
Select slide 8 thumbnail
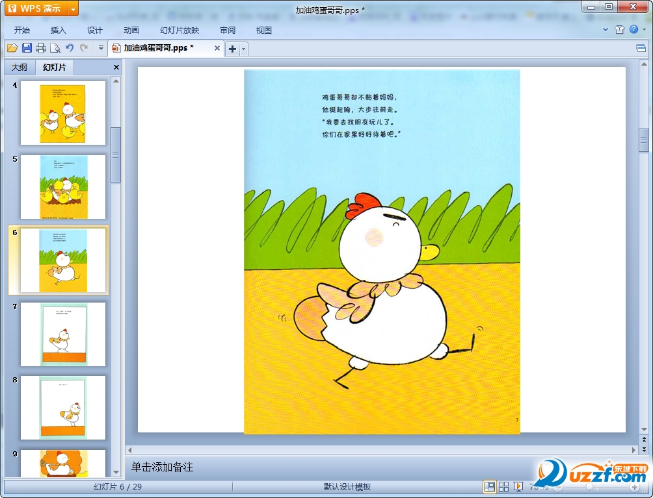(63, 408)
